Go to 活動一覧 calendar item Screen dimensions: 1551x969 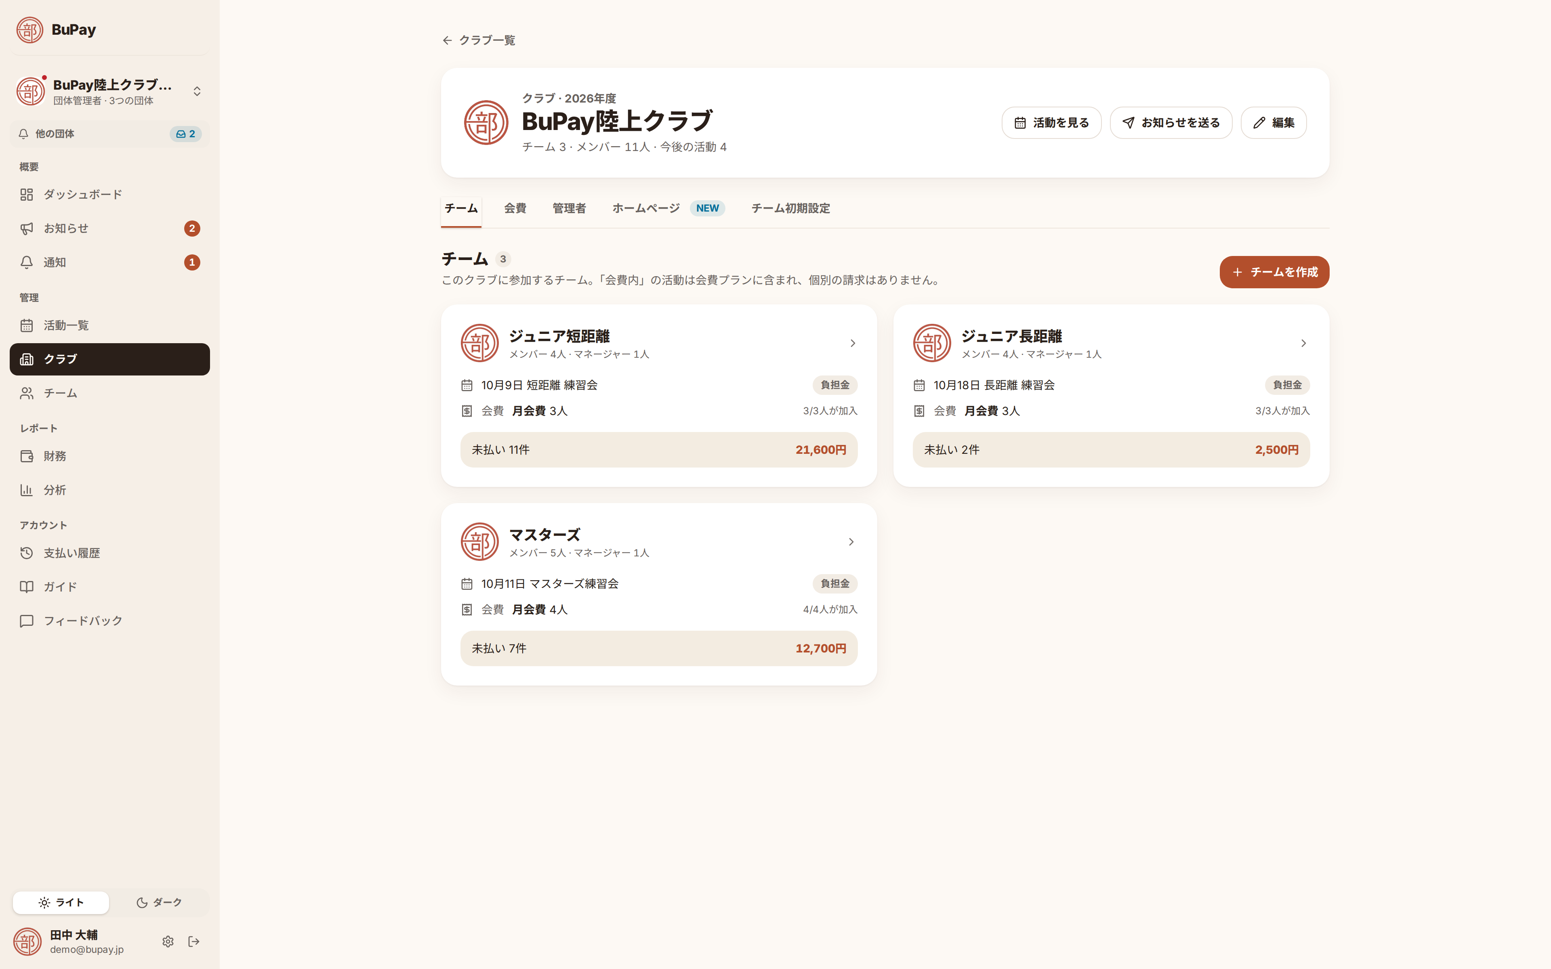coord(109,325)
